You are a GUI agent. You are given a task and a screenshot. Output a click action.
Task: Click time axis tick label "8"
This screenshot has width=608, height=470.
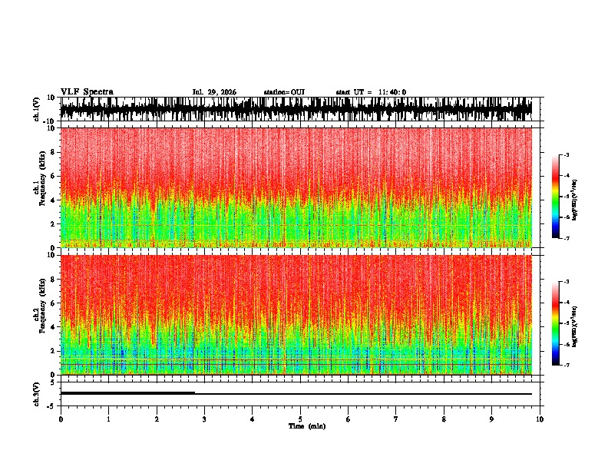[x=444, y=419]
